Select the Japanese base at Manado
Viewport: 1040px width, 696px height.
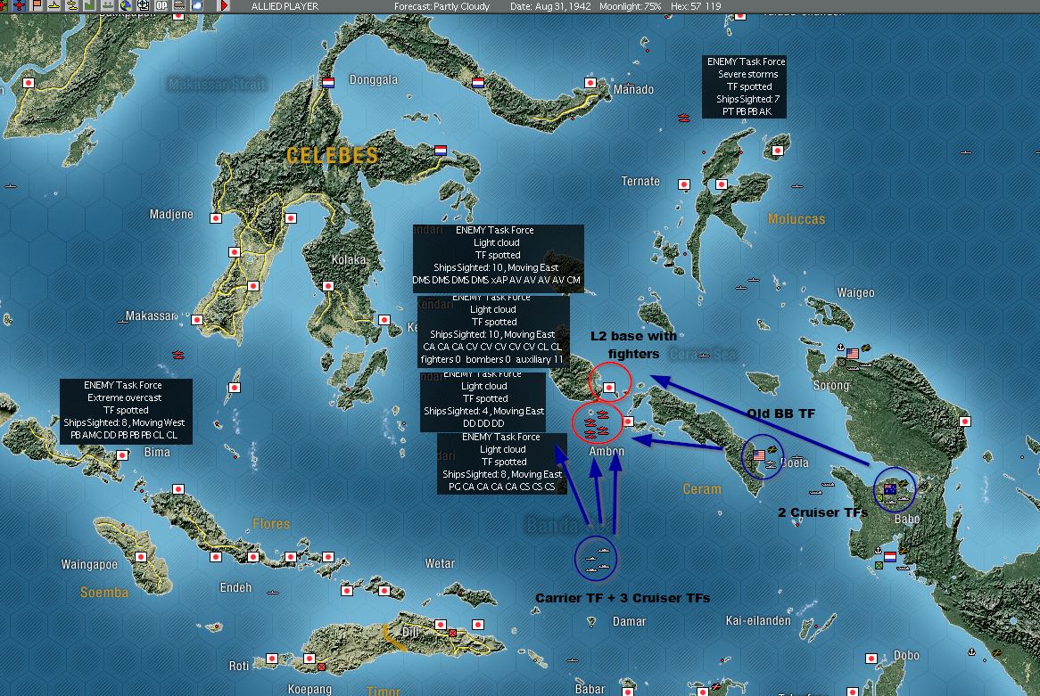click(x=590, y=83)
